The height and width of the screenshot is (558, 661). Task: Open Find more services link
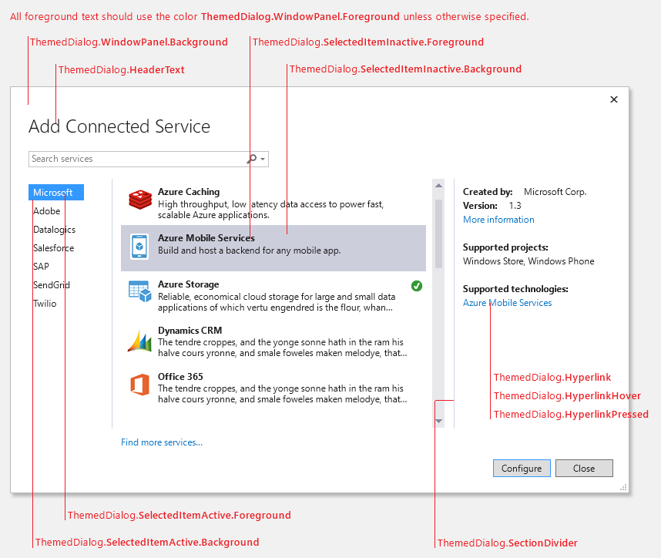pos(161,442)
